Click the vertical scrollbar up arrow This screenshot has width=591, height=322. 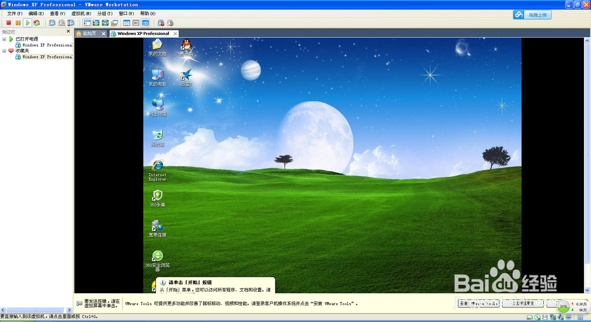[587, 40]
